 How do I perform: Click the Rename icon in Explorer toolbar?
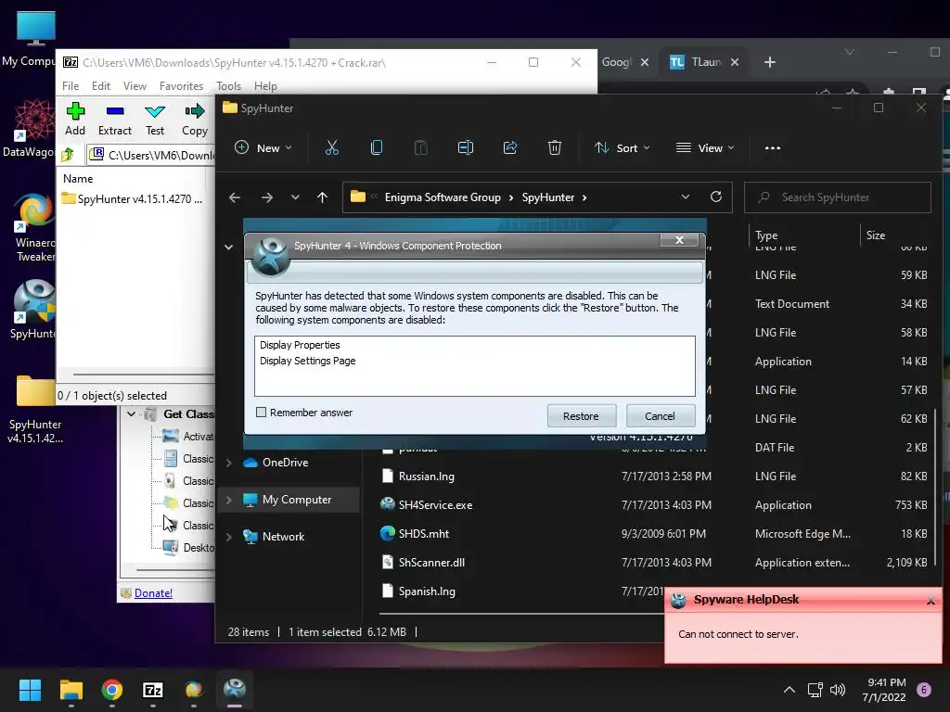point(466,147)
